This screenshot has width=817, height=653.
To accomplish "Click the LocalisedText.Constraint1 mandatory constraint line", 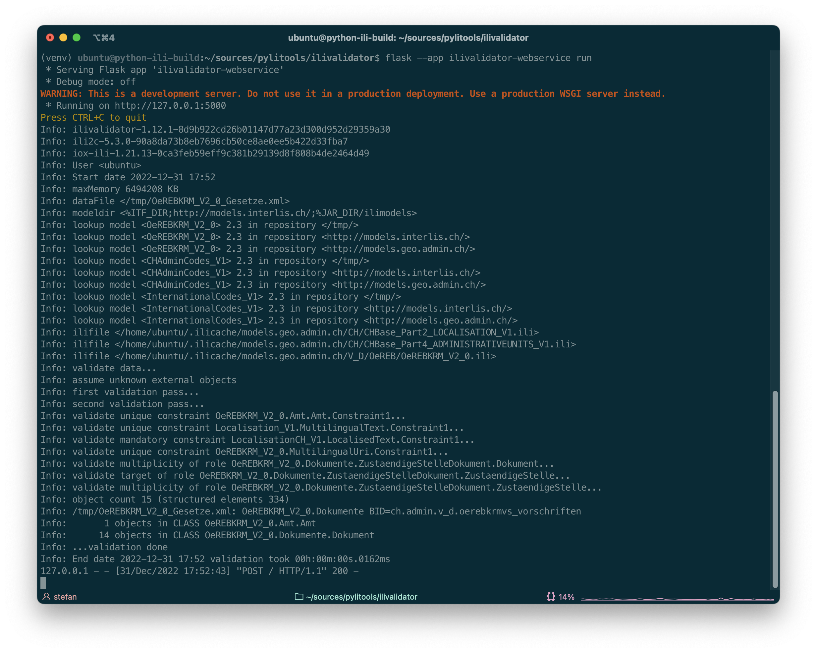I will pyautogui.click(x=258, y=440).
